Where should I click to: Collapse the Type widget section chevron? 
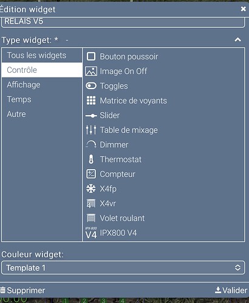tap(238, 39)
